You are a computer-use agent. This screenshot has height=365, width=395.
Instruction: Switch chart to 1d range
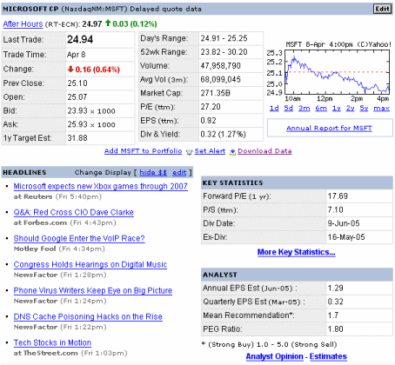(274, 109)
